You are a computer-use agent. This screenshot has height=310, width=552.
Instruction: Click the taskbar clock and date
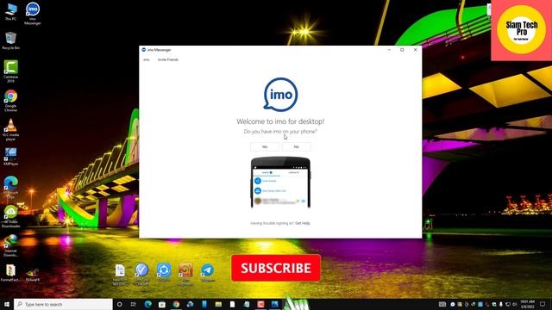[x=527, y=304]
